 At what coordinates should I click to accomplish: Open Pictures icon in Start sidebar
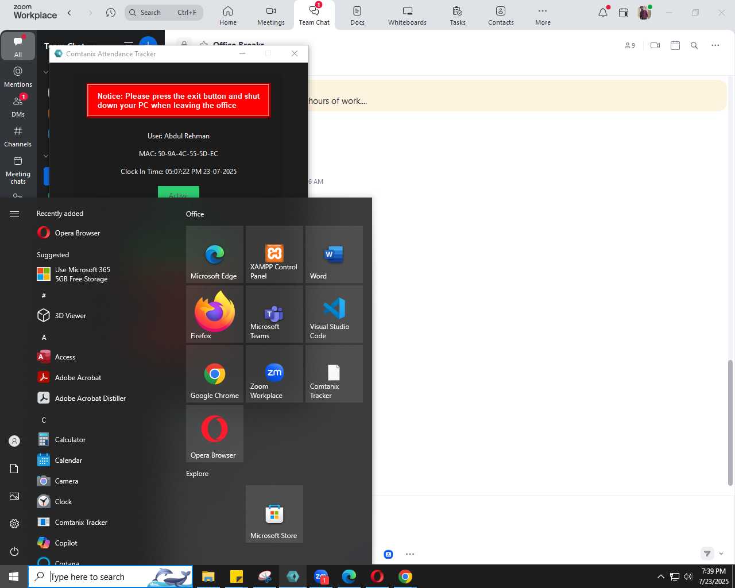click(14, 496)
